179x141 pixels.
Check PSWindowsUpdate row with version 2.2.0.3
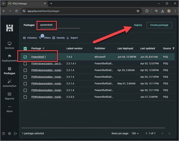click(25, 97)
